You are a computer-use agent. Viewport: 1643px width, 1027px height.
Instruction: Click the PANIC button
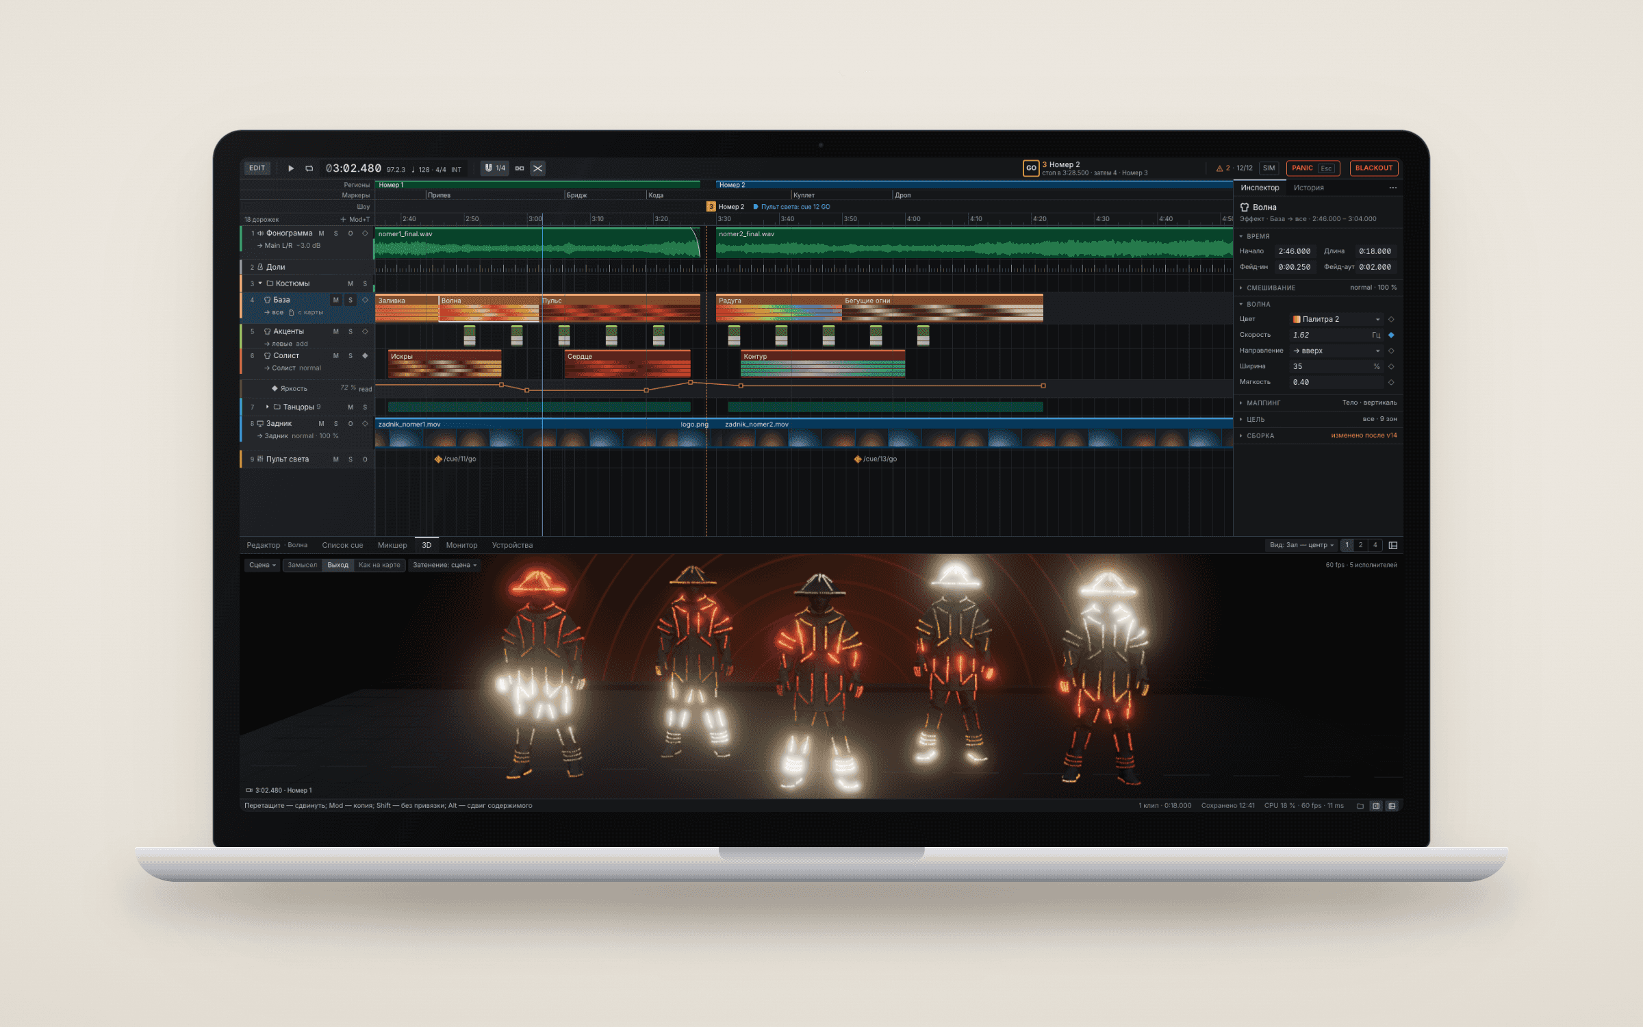pyautogui.click(x=1313, y=168)
